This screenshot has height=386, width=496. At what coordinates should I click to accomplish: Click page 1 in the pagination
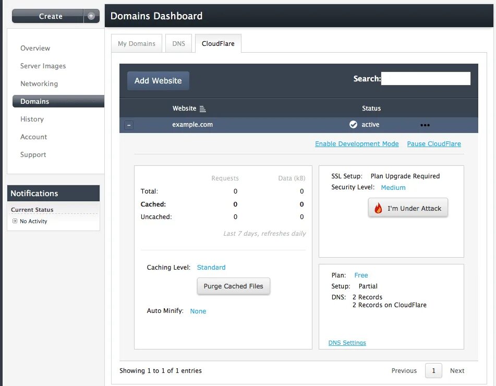[x=433, y=370]
